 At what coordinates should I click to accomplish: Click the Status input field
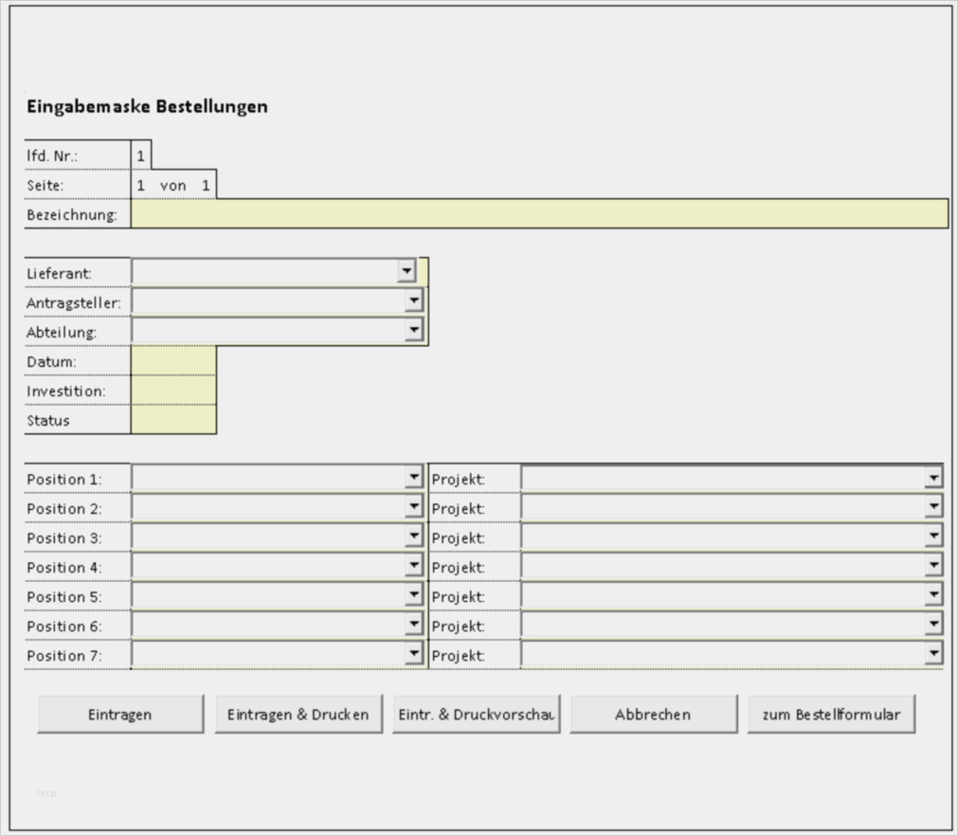click(x=173, y=419)
